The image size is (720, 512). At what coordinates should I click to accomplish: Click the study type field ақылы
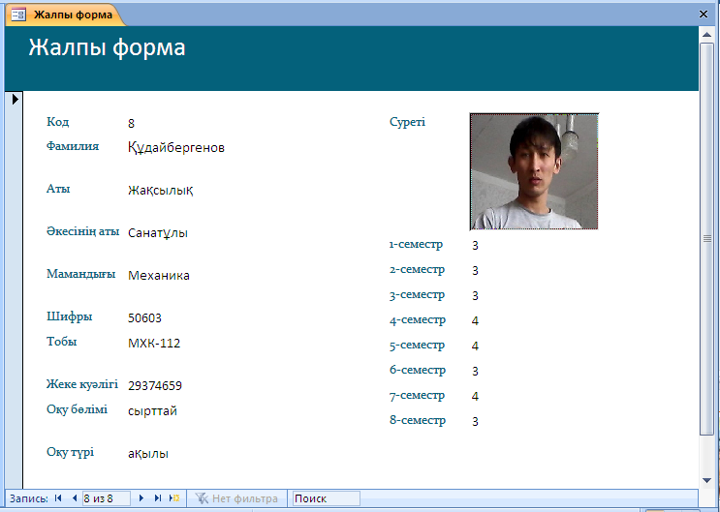pos(148,453)
